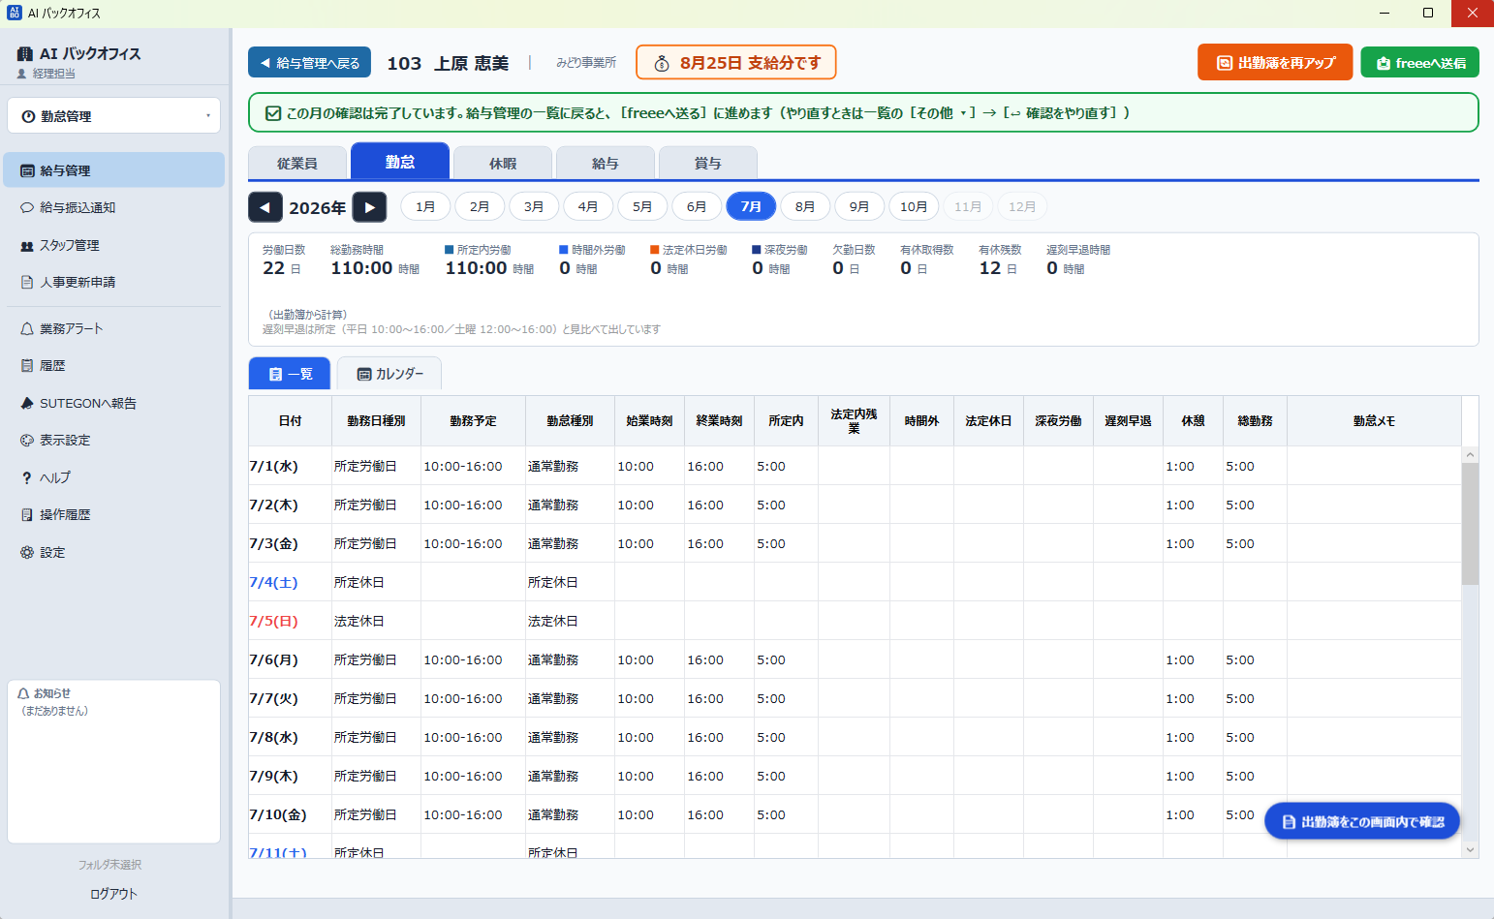Switch to the 従業員 tab
The height and width of the screenshot is (919, 1494).
click(297, 163)
